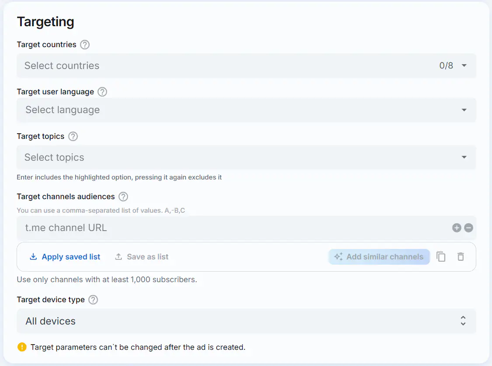Viewport: 492px width, 366px height.
Task: Click the minus icon to exclude channel
Action: coord(468,228)
